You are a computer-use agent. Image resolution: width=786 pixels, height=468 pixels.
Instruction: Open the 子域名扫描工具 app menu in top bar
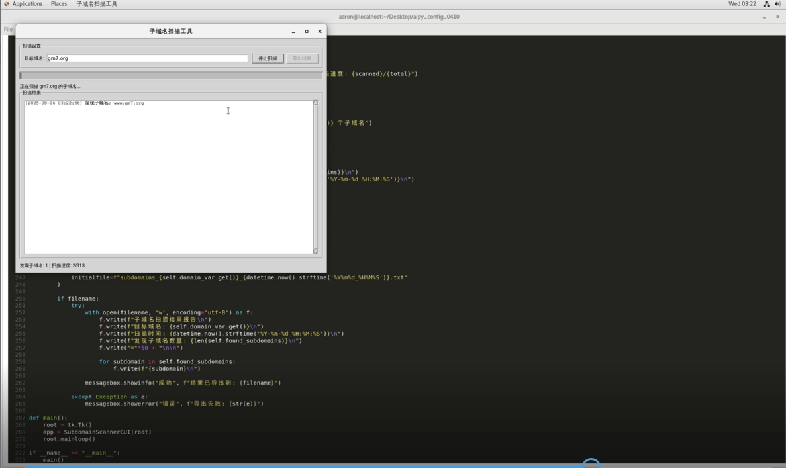tap(97, 4)
